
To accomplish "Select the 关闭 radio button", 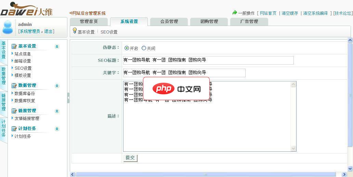I will [144, 48].
